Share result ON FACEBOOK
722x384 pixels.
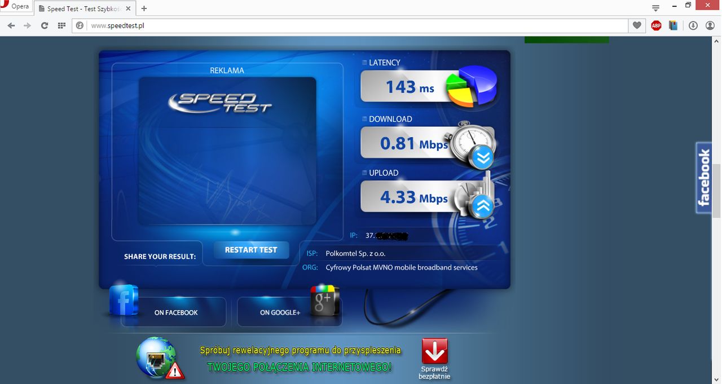(176, 312)
